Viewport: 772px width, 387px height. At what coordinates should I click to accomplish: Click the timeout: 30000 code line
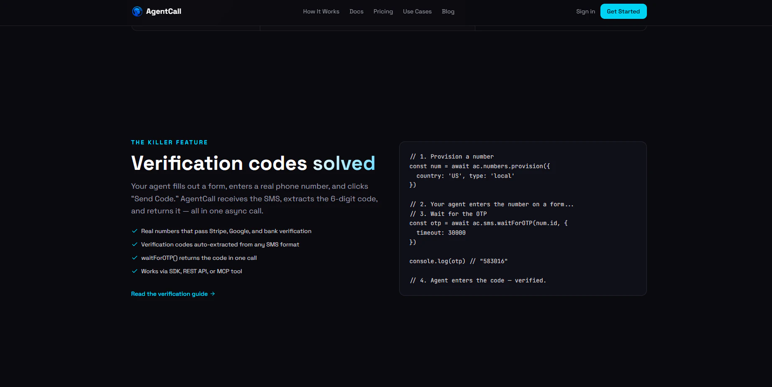point(441,233)
